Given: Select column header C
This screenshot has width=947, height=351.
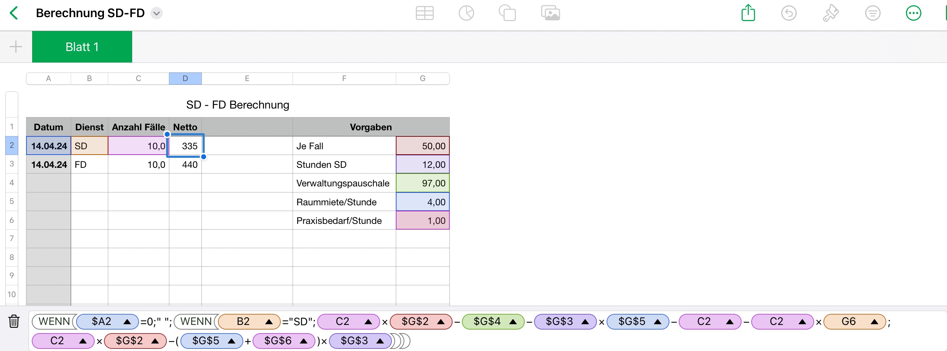Looking at the screenshot, I should click(x=139, y=78).
